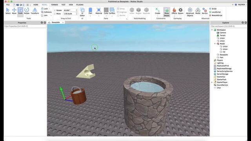Click the Rotate increment field 45.000
This screenshot has height=141, width=251.
69,10
